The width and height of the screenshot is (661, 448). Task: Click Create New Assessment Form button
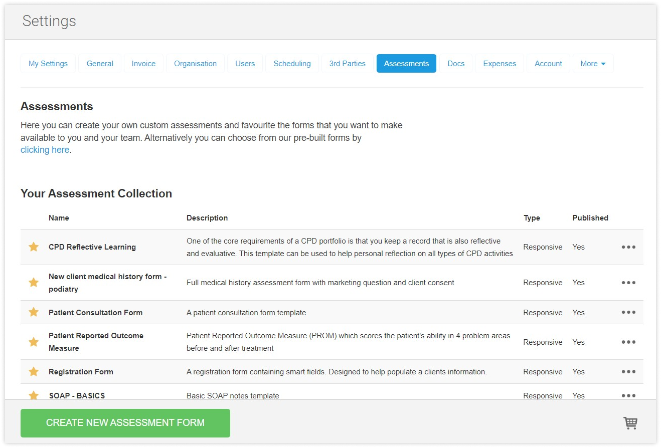[x=125, y=423]
